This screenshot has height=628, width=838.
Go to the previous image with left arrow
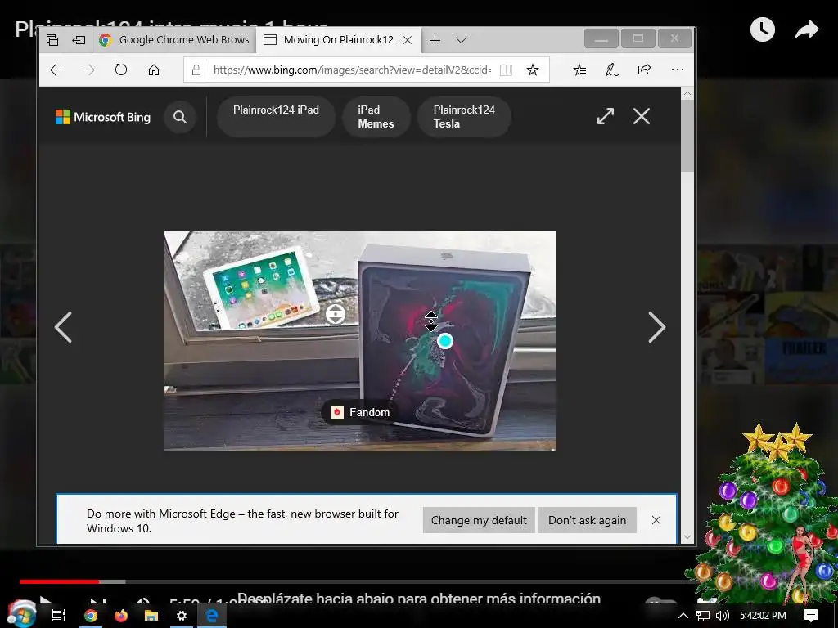(x=63, y=327)
